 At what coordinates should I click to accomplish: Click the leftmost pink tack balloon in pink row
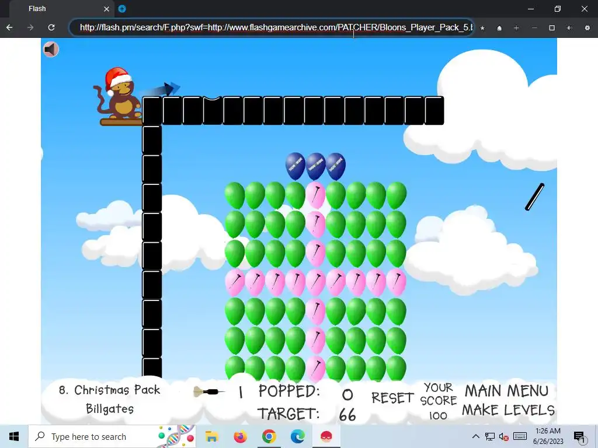[235, 282]
